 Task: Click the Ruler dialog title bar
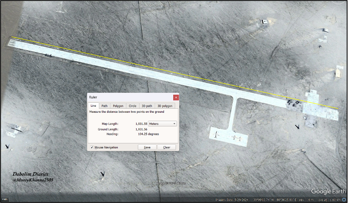[129, 97]
